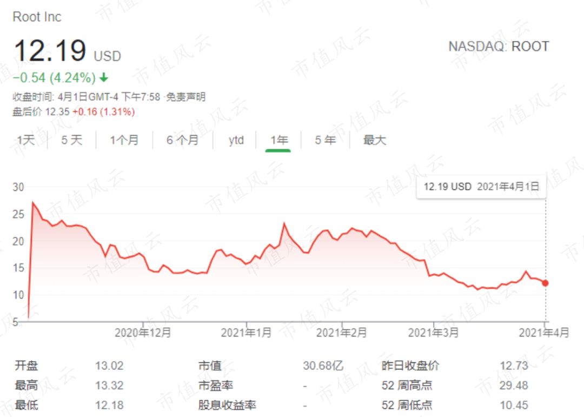Click the 股息收益率 label
Viewport: 584px width, 417px height.
[227, 405]
